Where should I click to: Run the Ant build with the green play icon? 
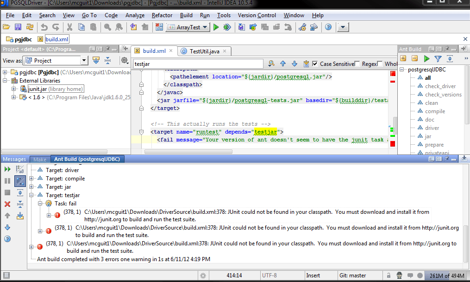pos(426,59)
